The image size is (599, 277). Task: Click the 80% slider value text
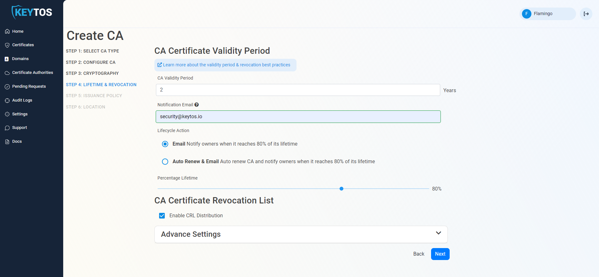(437, 189)
